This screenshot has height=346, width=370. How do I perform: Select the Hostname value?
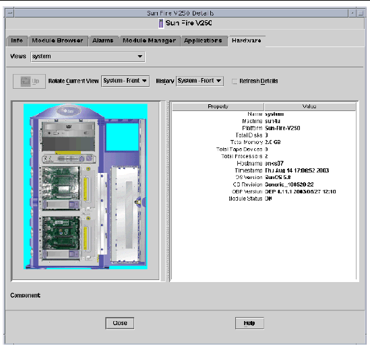pos(274,164)
